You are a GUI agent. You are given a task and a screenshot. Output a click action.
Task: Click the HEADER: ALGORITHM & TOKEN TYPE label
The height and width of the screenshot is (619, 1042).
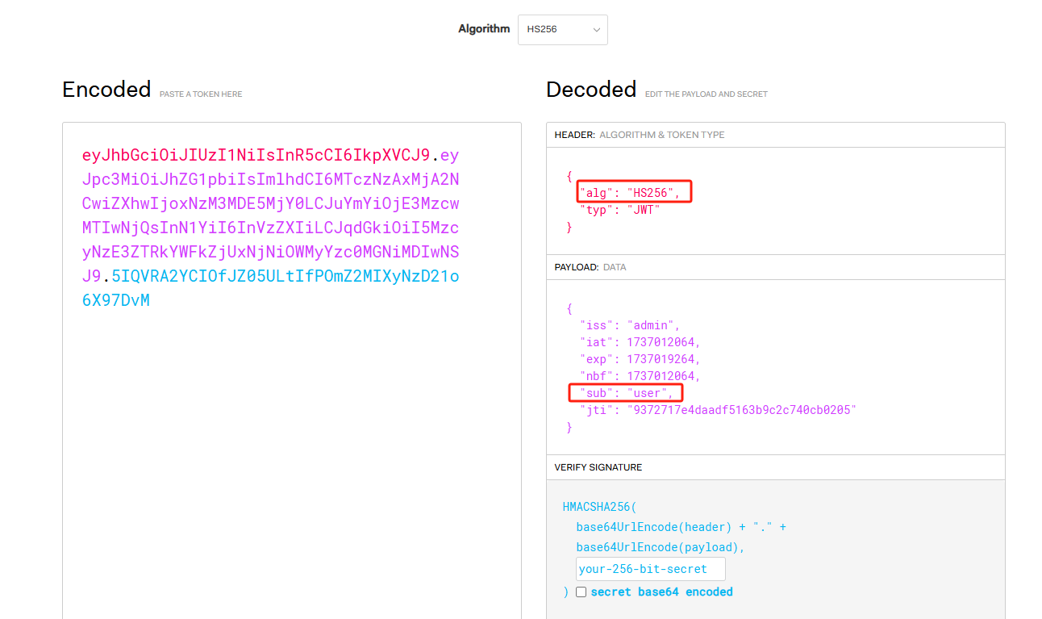coord(640,135)
